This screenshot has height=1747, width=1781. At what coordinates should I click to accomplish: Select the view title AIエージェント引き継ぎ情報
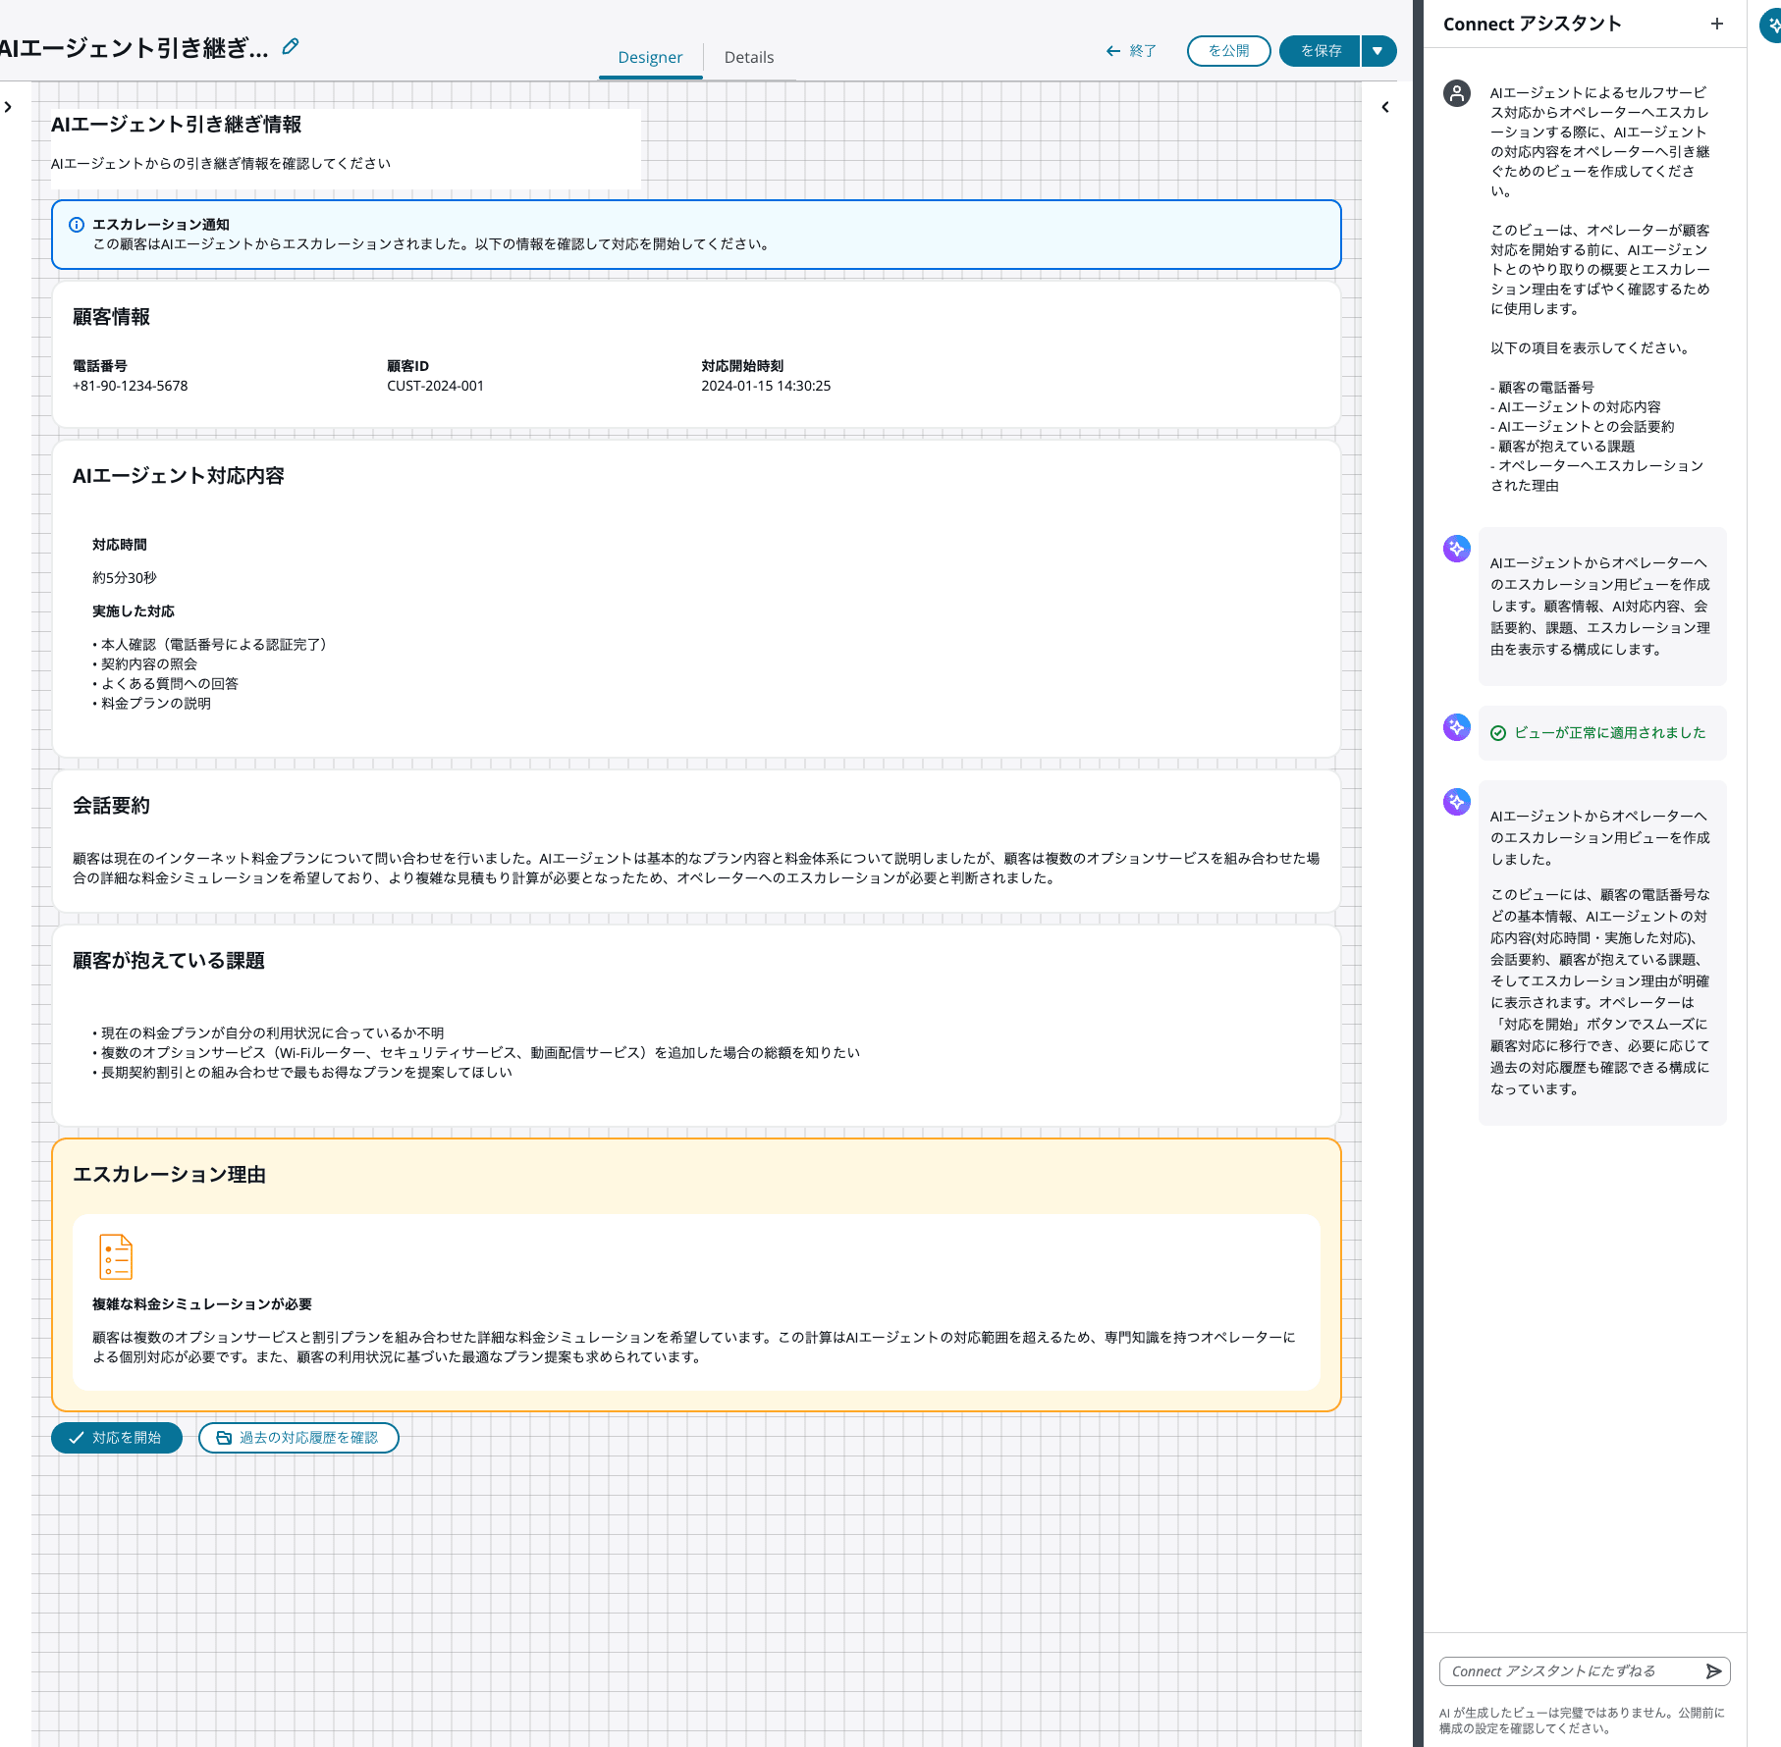[x=177, y=125]
